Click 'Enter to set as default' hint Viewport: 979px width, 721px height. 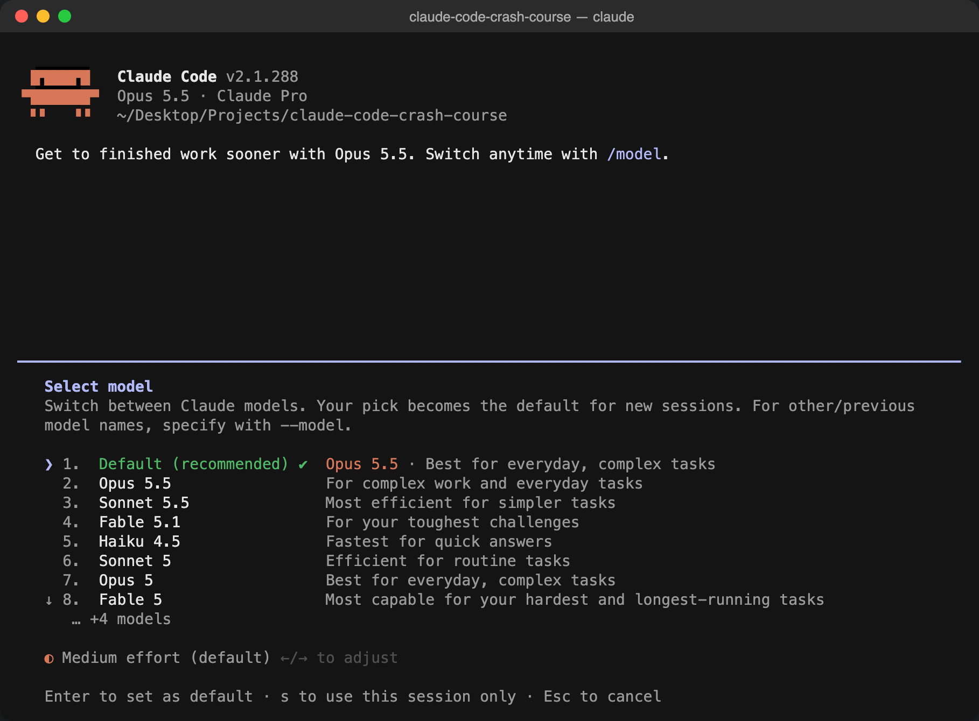149,696
